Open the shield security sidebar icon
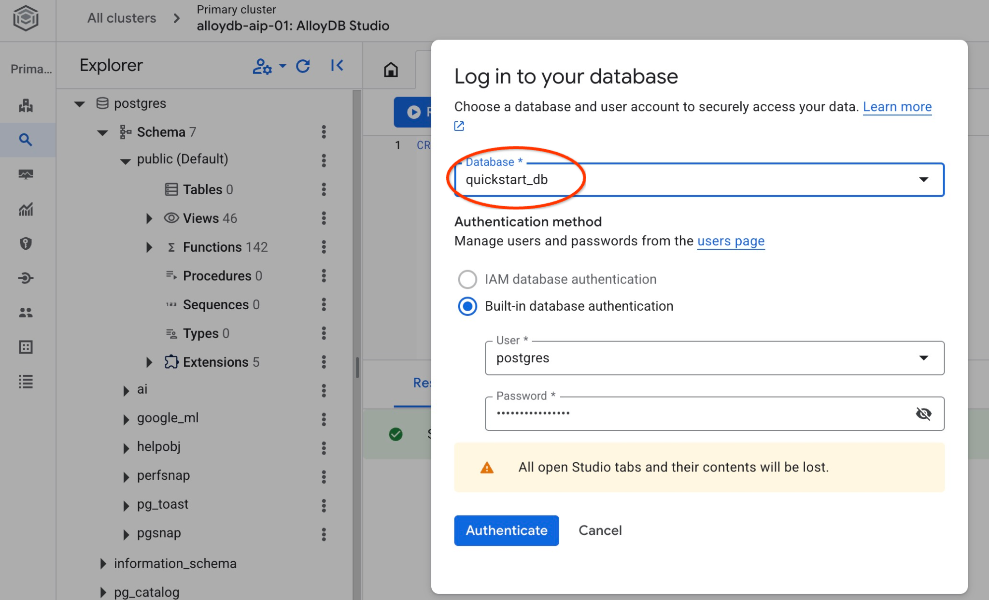 (26, 243)
